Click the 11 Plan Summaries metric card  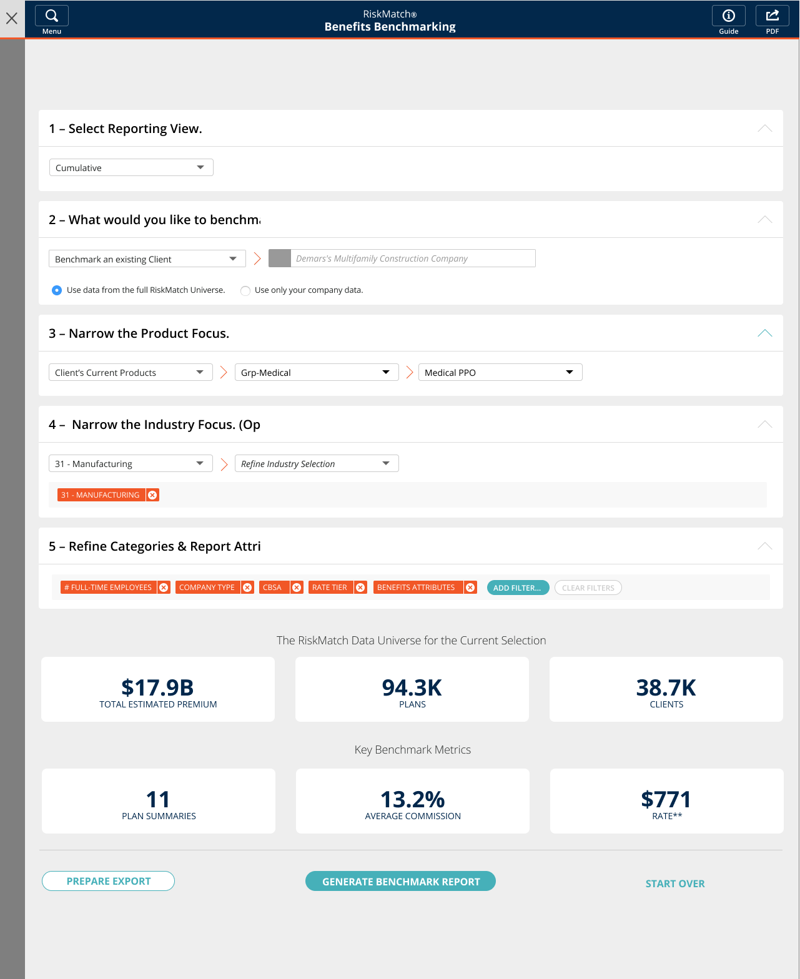point(159,801)
